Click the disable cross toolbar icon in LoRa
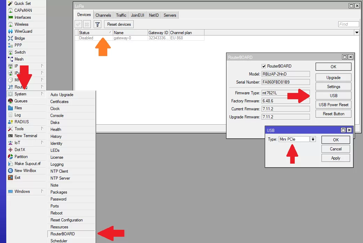Screen dimensions: 363x243 (87, 24)
